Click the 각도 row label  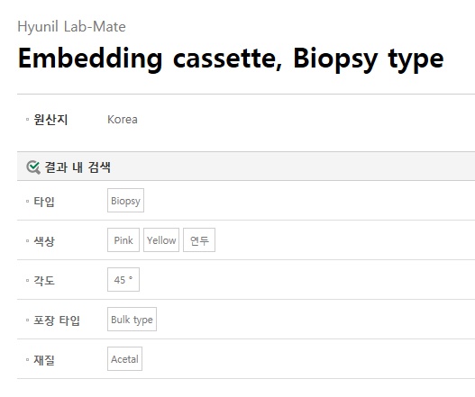(x=44, y=281)
